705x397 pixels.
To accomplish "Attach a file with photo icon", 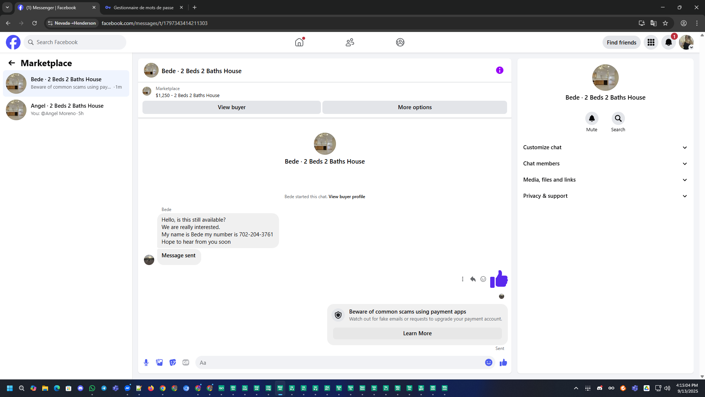I will 159,362.
